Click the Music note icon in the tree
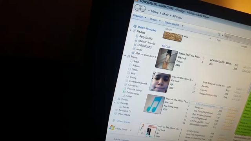This screenshot has height=141, width=251. pyautogui.click(x=128, y=56)
